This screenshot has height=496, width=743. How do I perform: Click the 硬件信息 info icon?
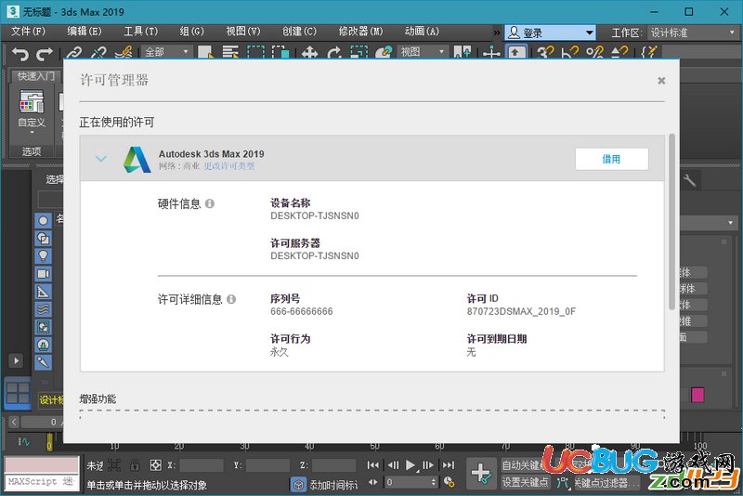coord(210,203)
